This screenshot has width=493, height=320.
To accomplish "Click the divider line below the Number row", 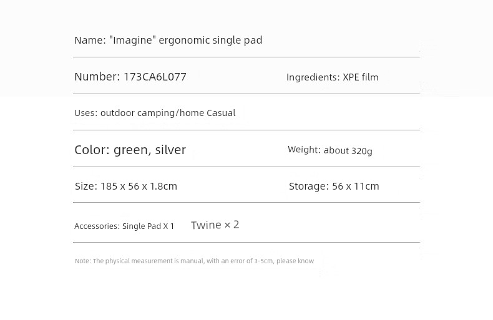I will (246, 94).
